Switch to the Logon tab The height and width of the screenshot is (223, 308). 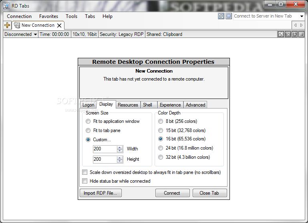coord(88,105)
